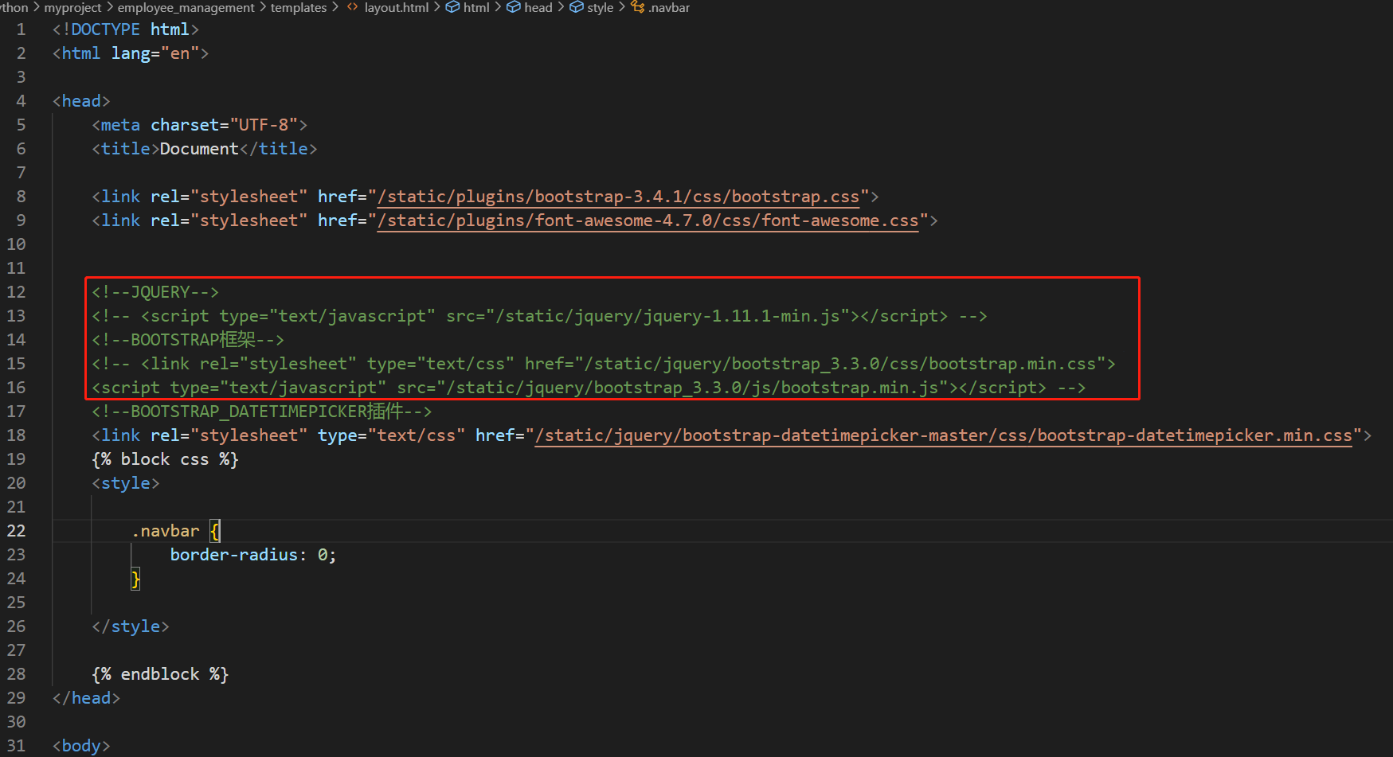1393x757 pixels.
Task: Click the closing brace on line 24
Action: tap(135, 579)
